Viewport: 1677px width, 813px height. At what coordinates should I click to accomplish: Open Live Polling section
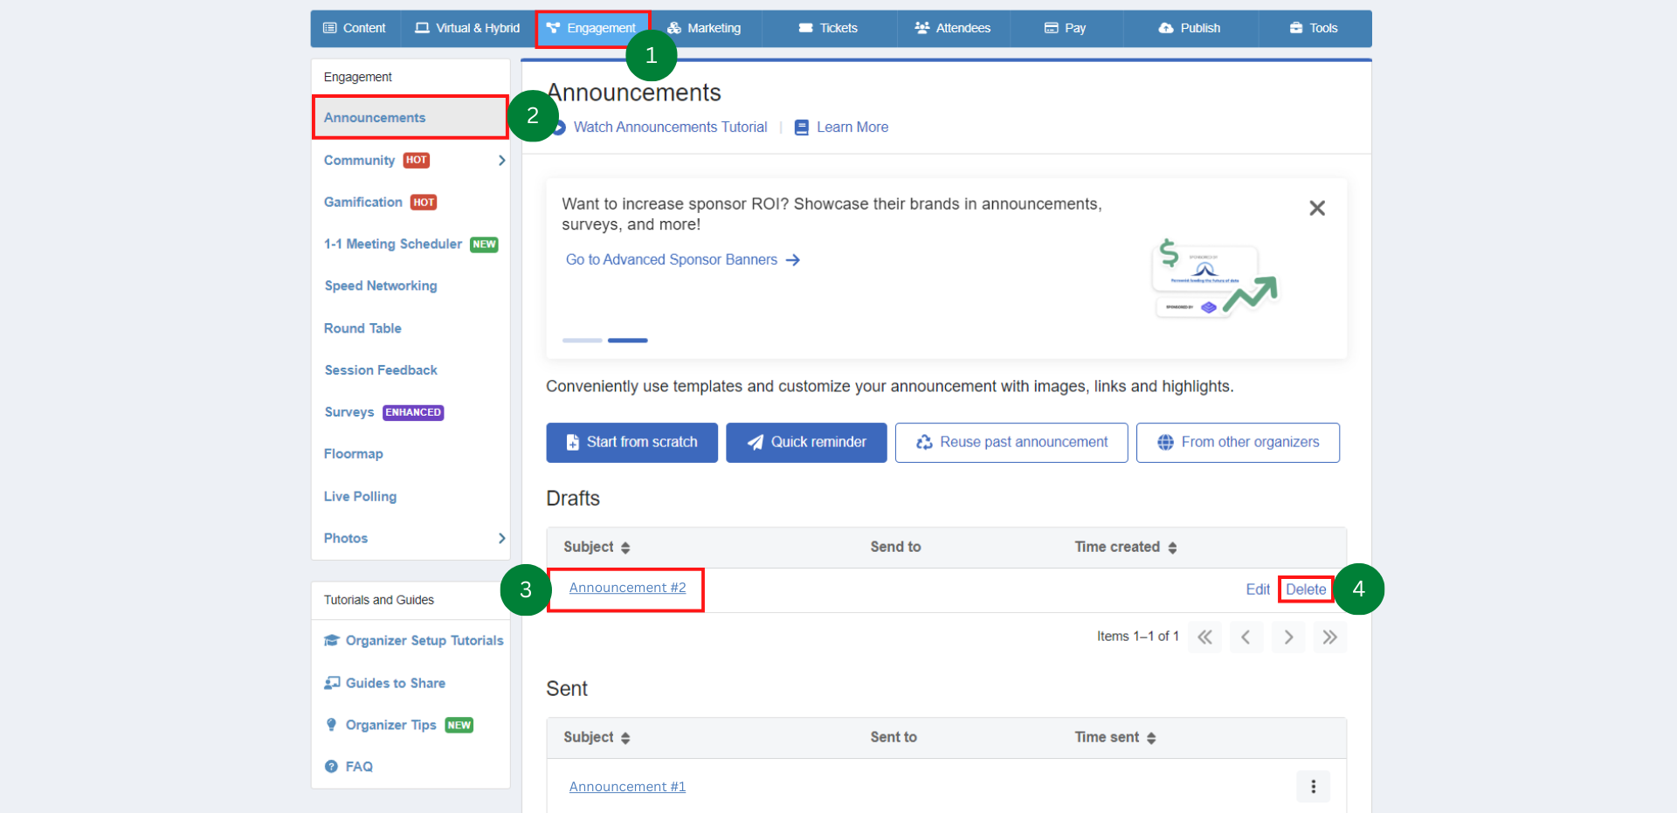coord(360,496)
